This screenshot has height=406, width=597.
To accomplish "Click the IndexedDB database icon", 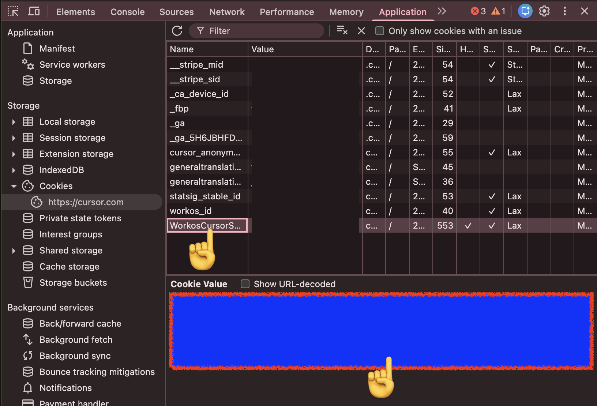I will tap(28, 170).
